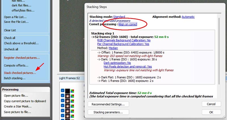Screen dimensions: 227x120
Task: Toggle RGB Channels Background Calibration: No
Action: pyautogui.click(x=124, y=40)
